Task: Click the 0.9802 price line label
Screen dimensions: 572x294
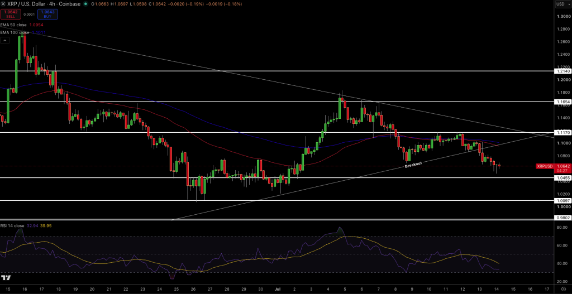Action: (562, 218)
